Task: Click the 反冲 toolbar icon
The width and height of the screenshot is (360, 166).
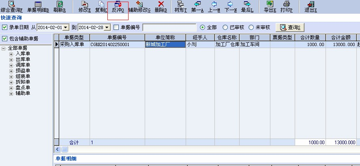Action: (118, 4)
